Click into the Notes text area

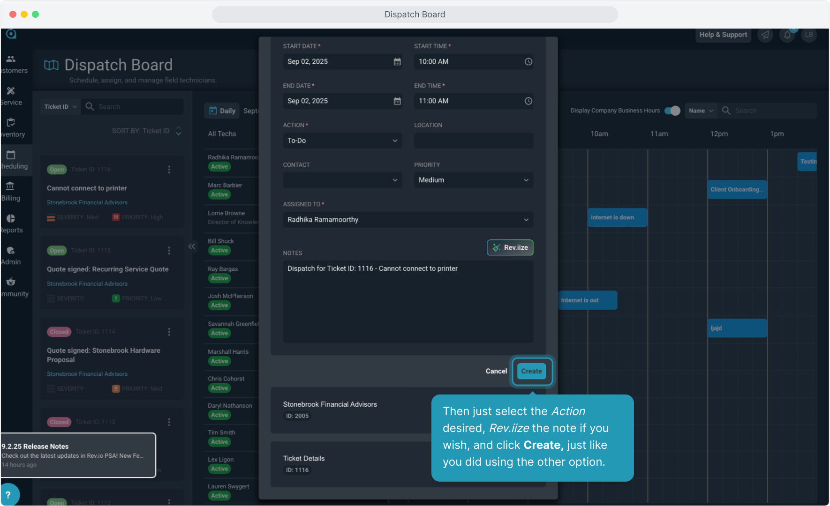click(408, 302)
